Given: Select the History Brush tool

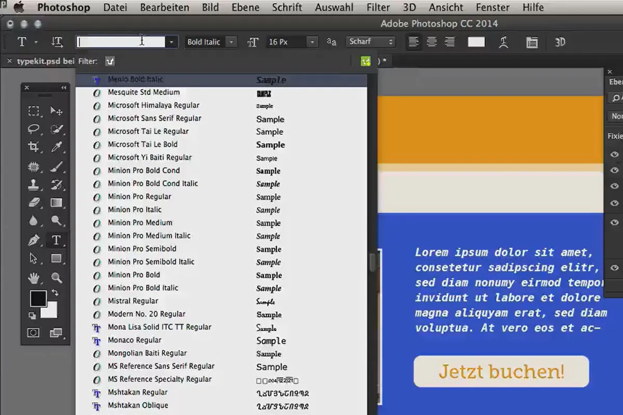Looking at the screenshot, I should tap(56, 185).
